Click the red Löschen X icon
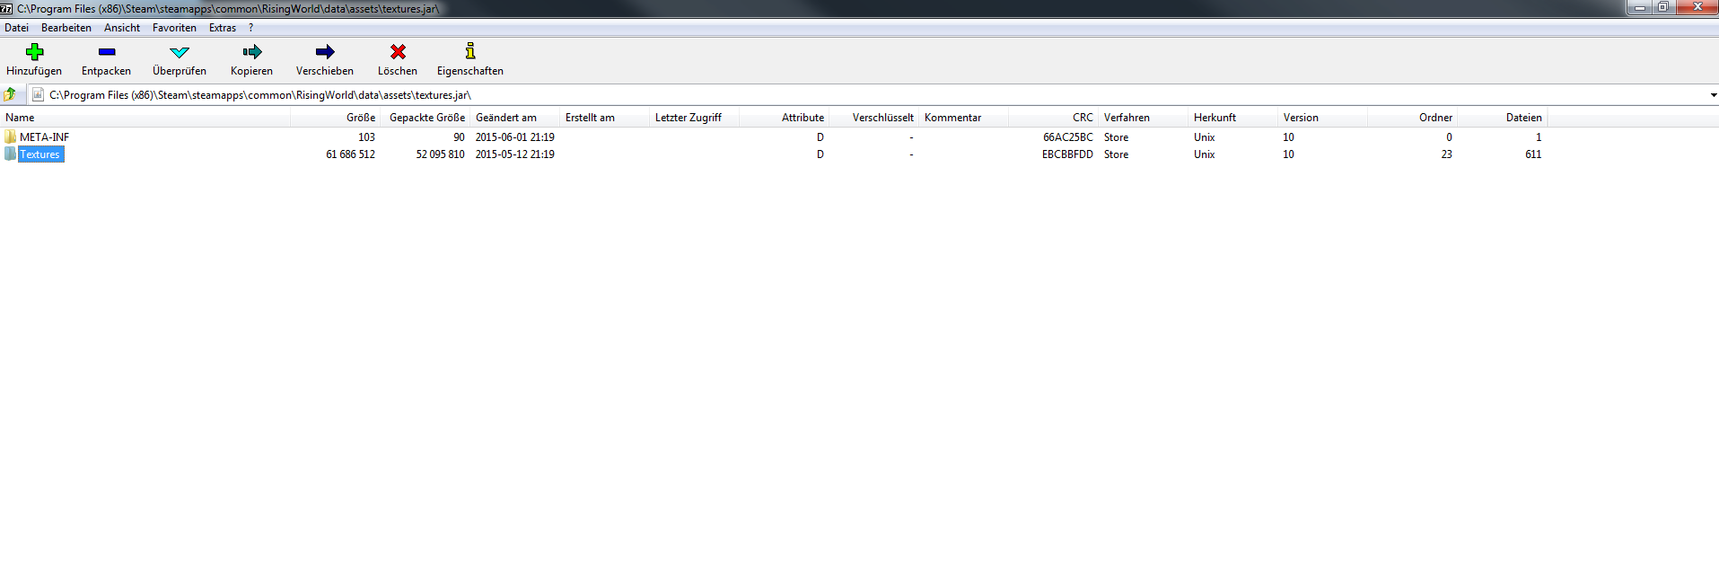 click(x=398, y=52)
